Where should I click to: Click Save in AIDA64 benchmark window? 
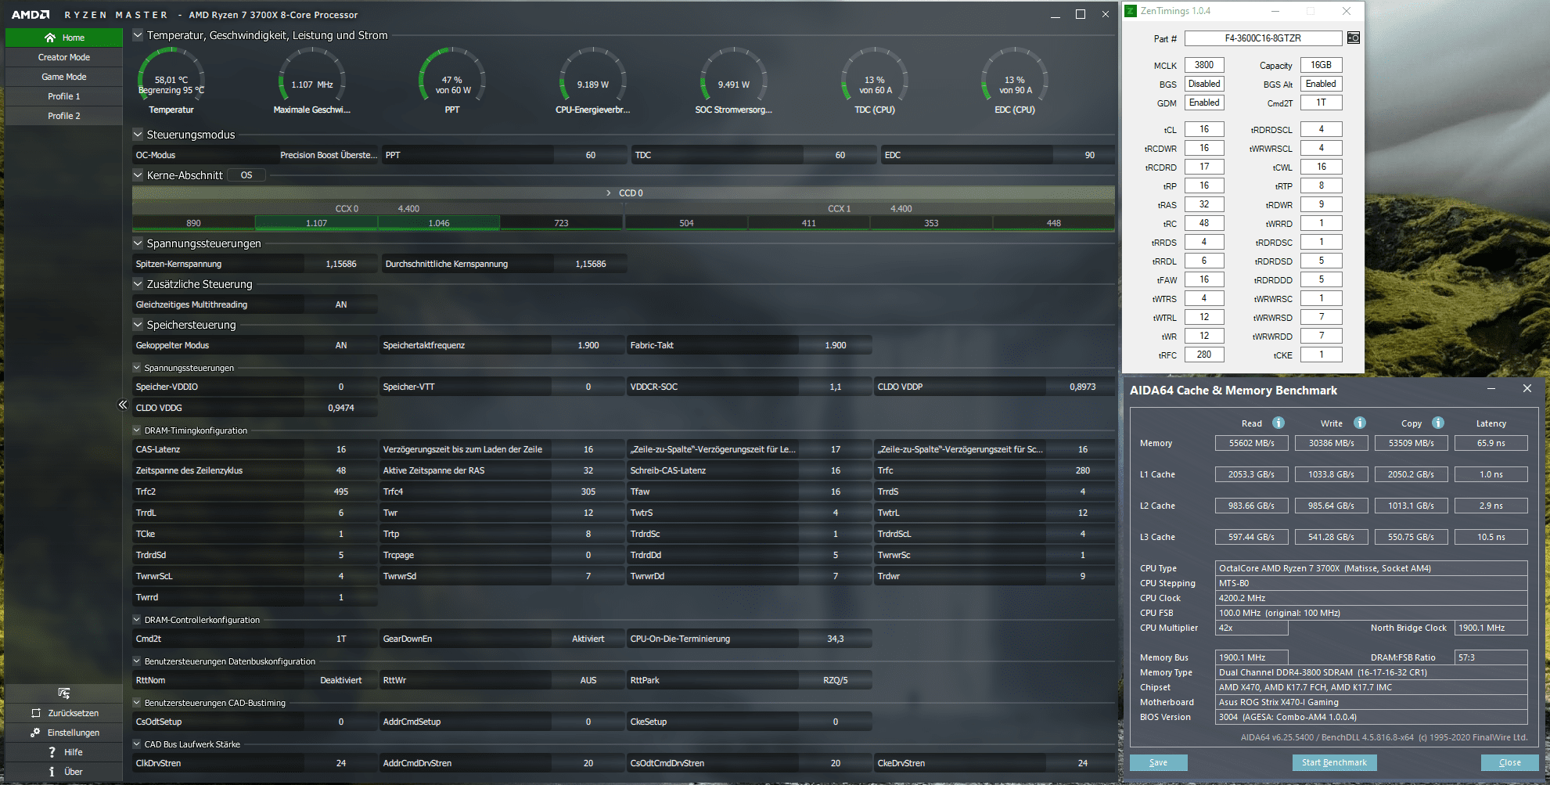point(1159,762)
